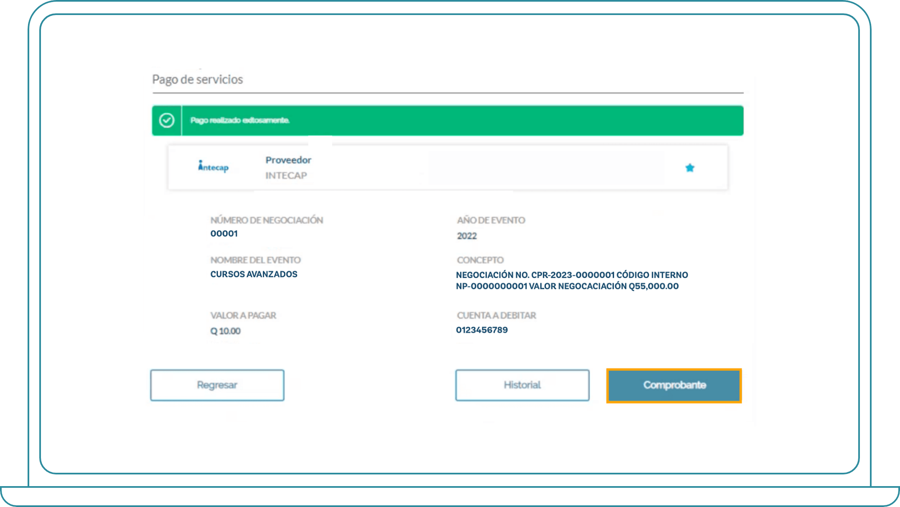Click the blue favorite star icon
Viewport: 900px width, 507px height.
pyautogui.click(x=689, y=168)
